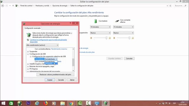Click Cancelar in the plan settings window

click(x=129, y=59)
